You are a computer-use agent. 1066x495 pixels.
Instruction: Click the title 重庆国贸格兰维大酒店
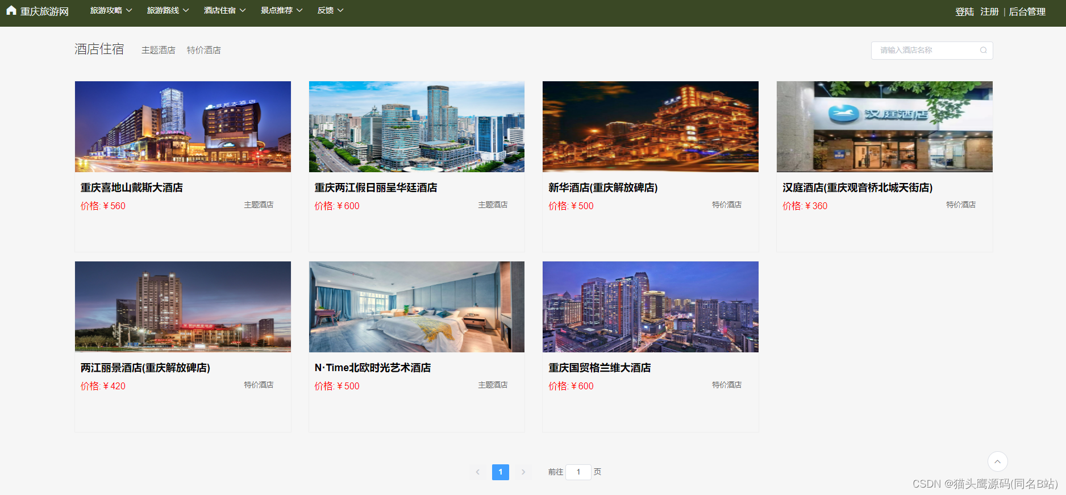599,368
